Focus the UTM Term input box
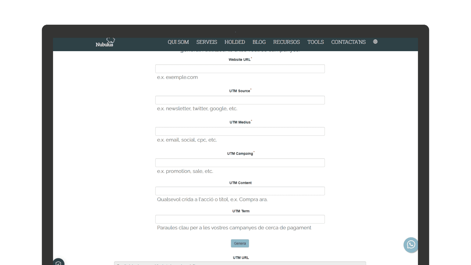The height and width of the screenshot is (265, 471). point(240,219)
